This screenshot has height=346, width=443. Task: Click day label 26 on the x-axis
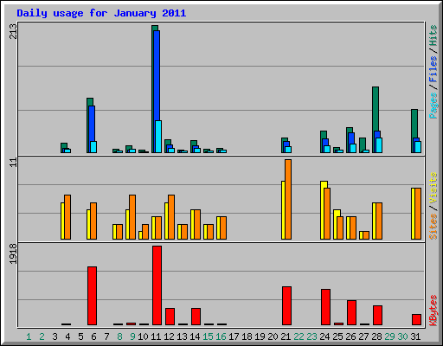point(350,336)
